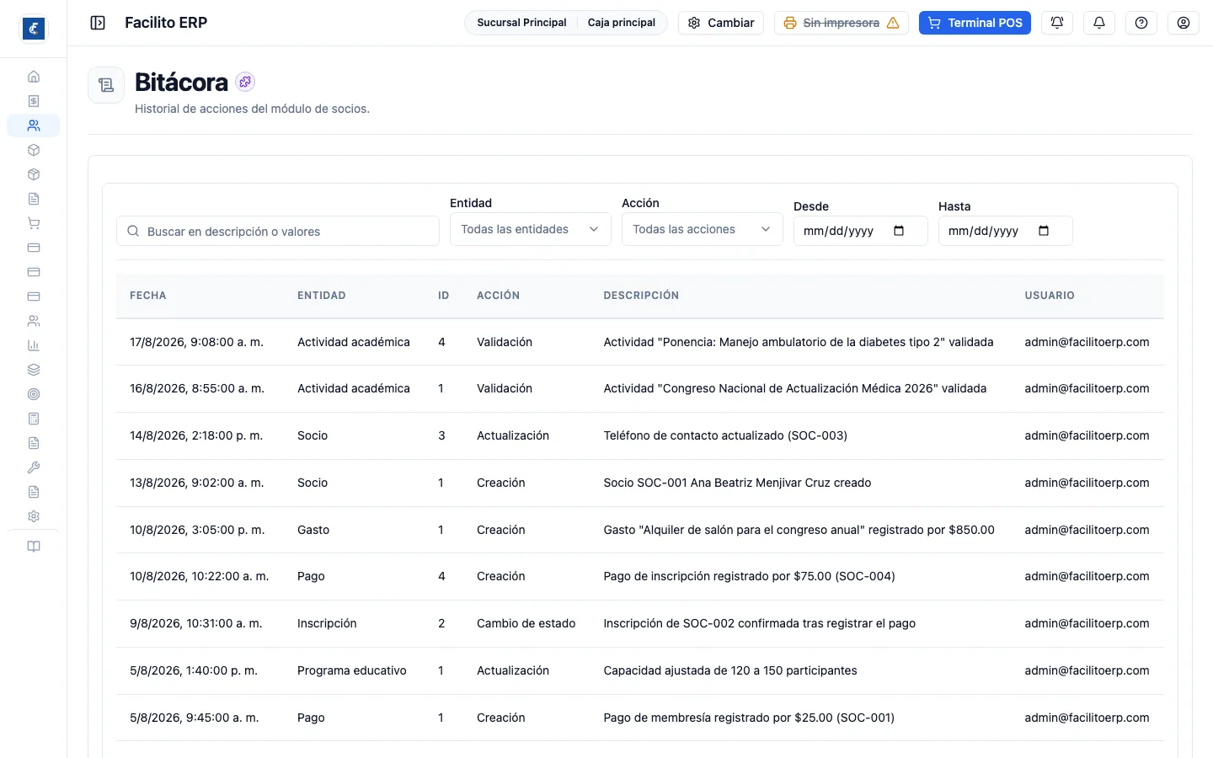Click the ACCIÓN column header
Screen dimensions: 1213x758
tap(499, 296)
